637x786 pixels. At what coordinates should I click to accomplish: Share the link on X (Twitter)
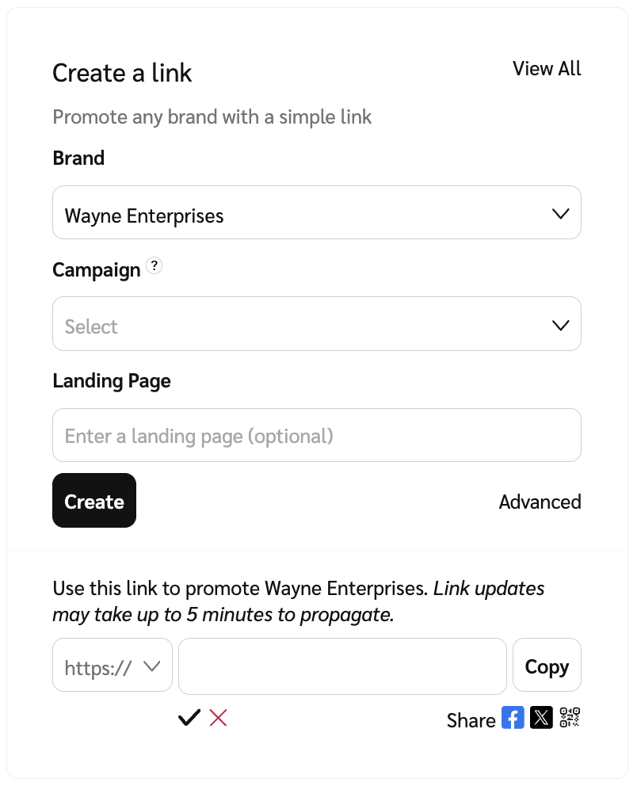click(x=541, y=718)
